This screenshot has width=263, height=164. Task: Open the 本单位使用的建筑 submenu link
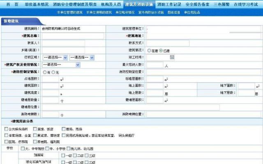(99, 12)
